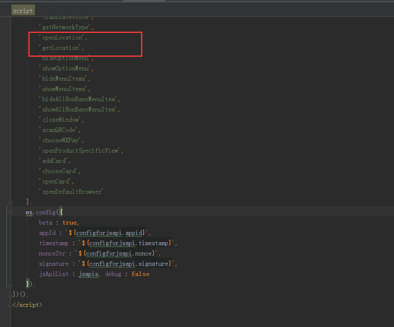394x327 pixels.
Task: Click 'getNetworkType' string in the list
Action: (65, 27)
